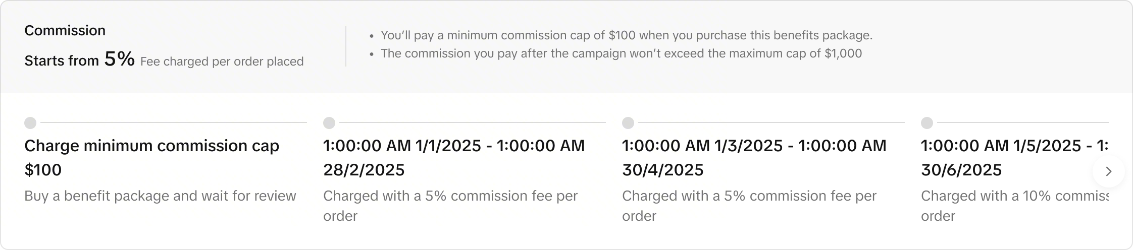The image size is (1133, 250).
Task: Select the period ending 30/4/2025 title
Action: [754, 157]
